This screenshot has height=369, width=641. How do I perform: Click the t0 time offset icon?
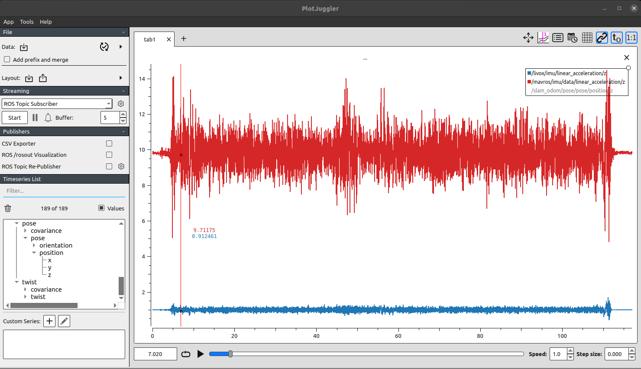616,38
